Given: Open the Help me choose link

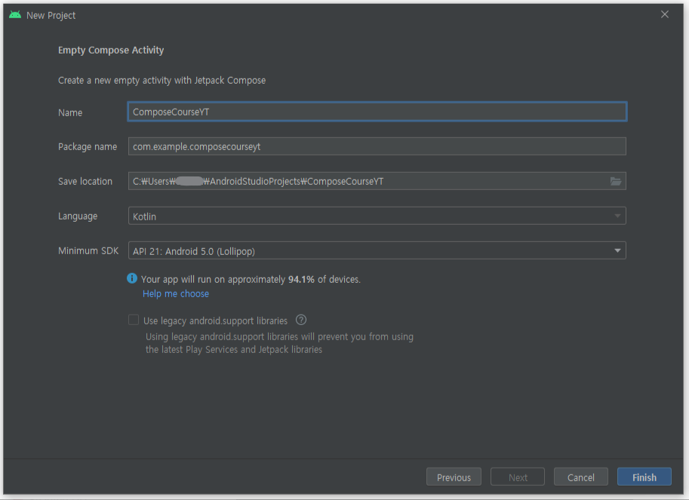Looking at the screenshot, I should coord(175,293).
